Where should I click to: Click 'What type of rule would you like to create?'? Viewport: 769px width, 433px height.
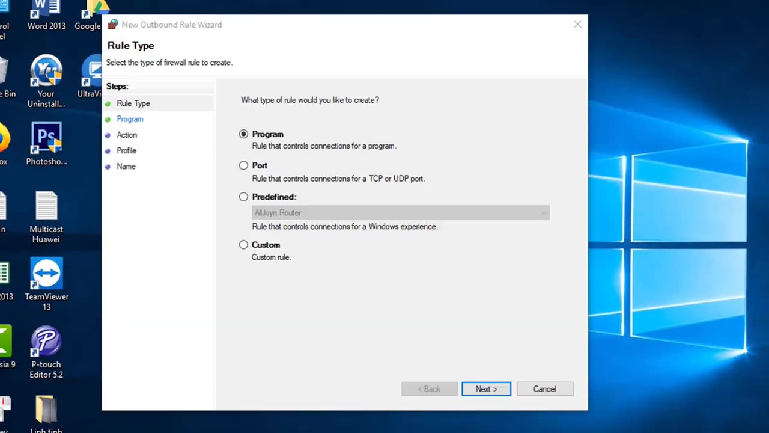click(x=310, y=100)
